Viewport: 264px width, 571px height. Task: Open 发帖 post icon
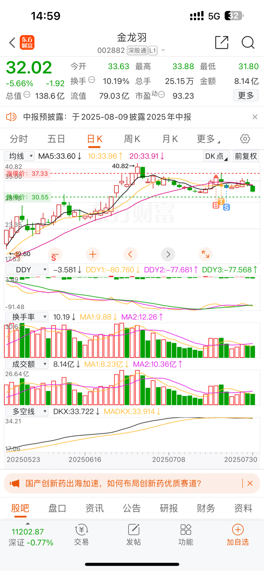tap(133, 535)
